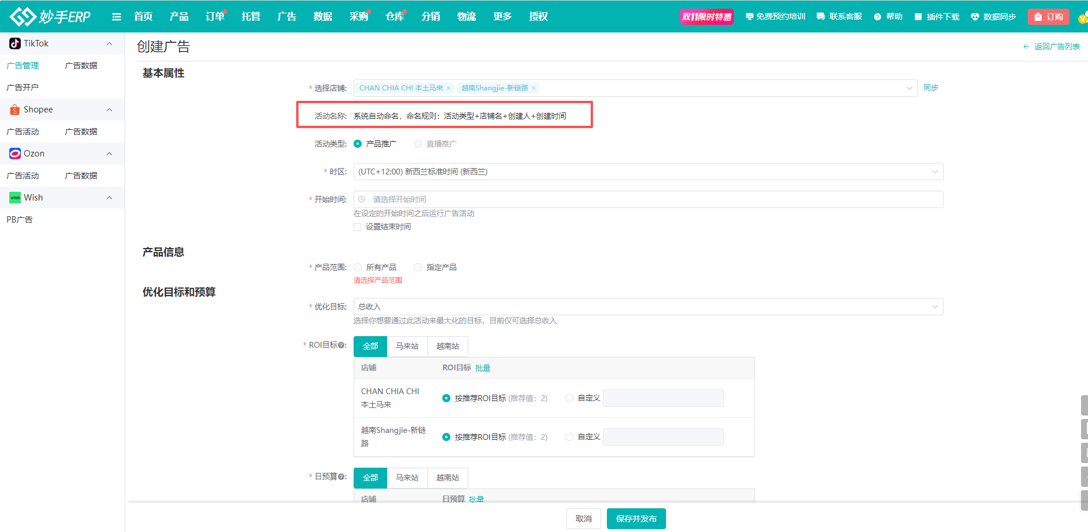Viewport: 1088px width, 532px height.
Task: Select 指定产品 radio option
Action: (x=418, y=267)
